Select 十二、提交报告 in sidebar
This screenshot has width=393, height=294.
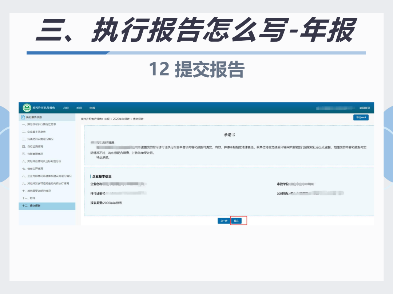click(47, 206)
